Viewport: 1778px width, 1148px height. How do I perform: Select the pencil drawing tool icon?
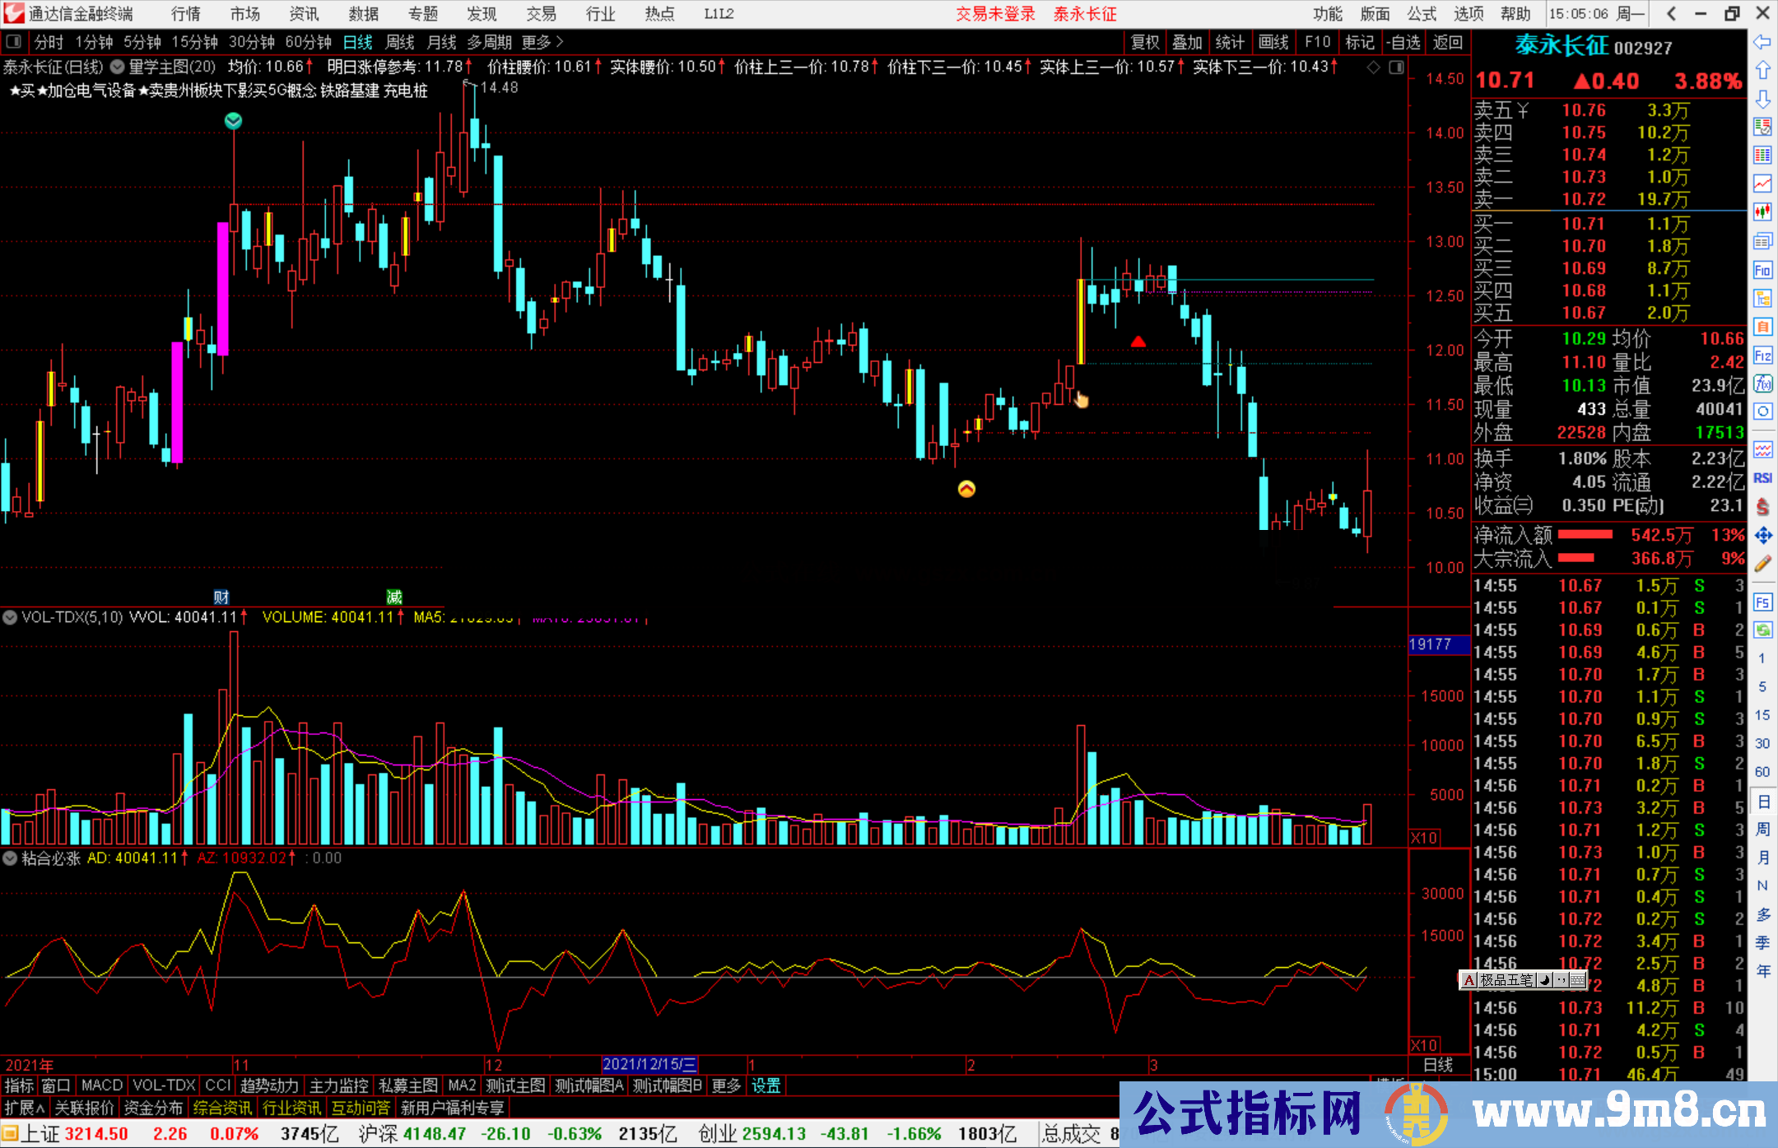tap(1762, 564)
